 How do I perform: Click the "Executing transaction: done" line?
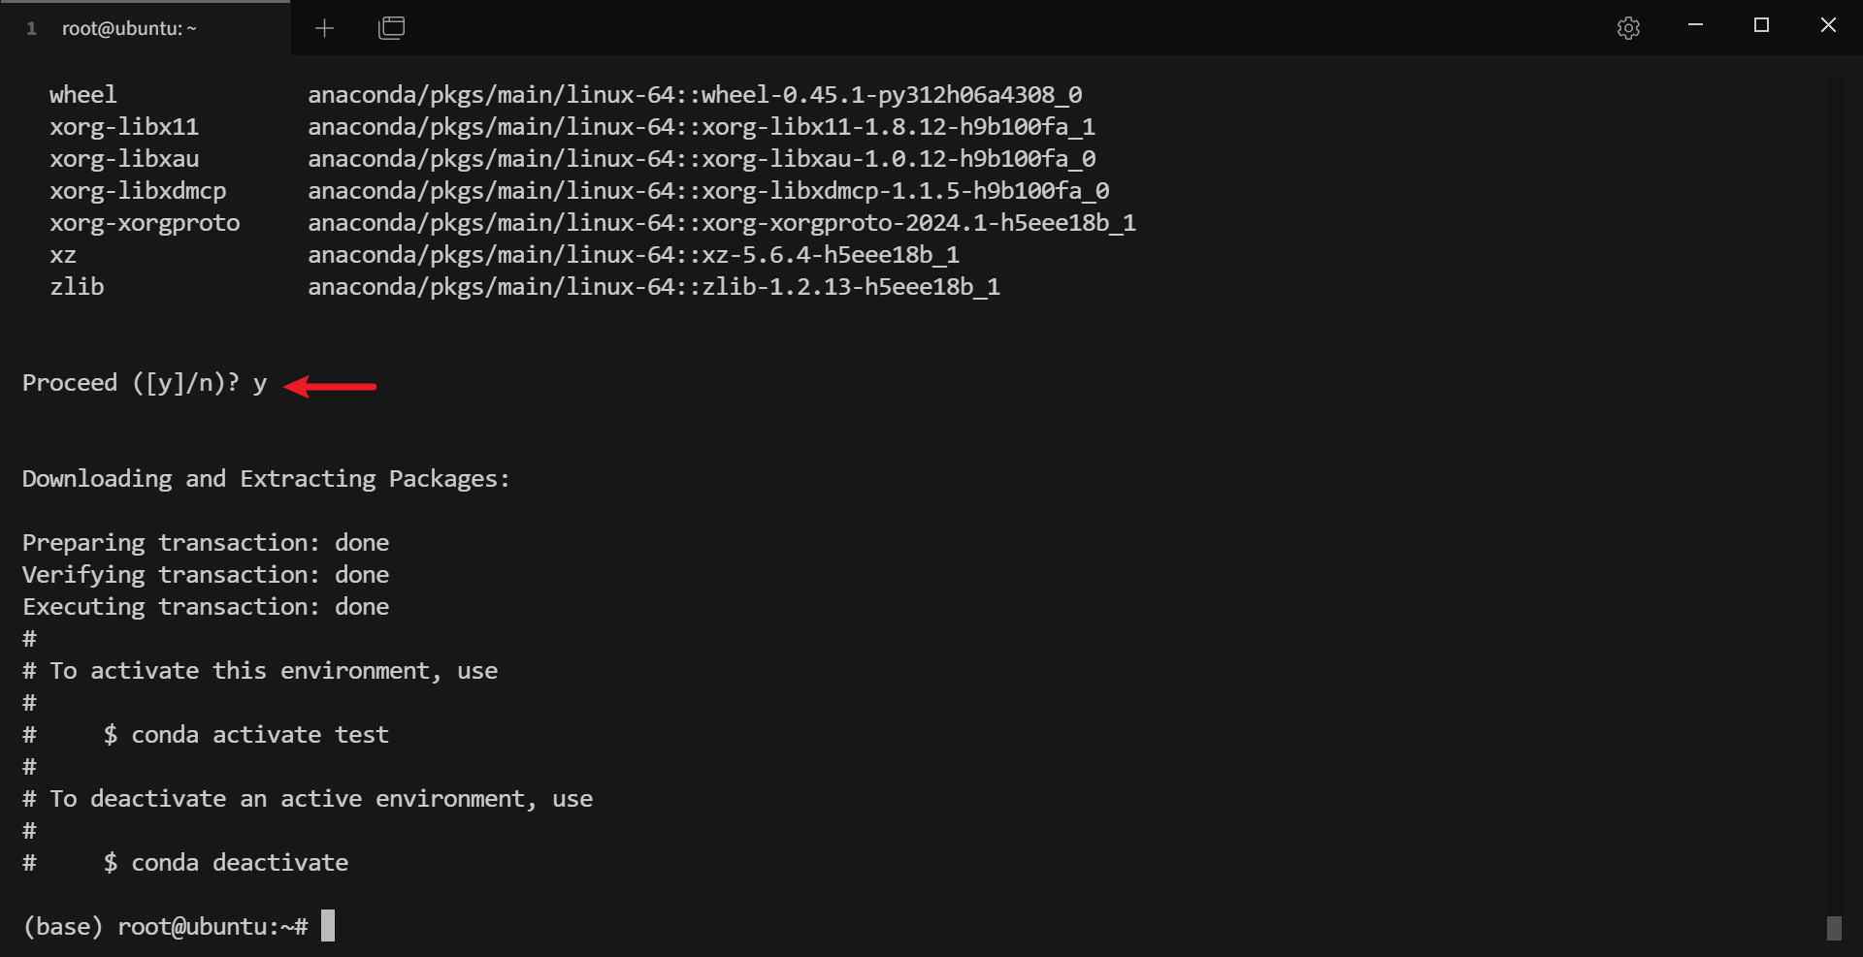206,607
